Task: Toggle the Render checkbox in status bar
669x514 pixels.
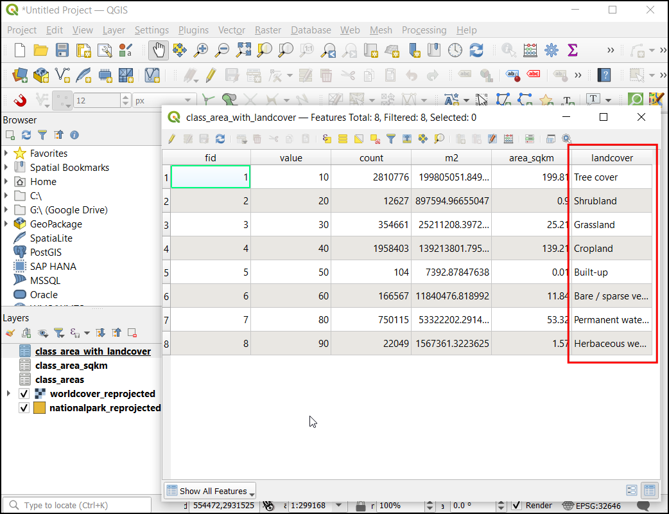Action: click(516, 506)
